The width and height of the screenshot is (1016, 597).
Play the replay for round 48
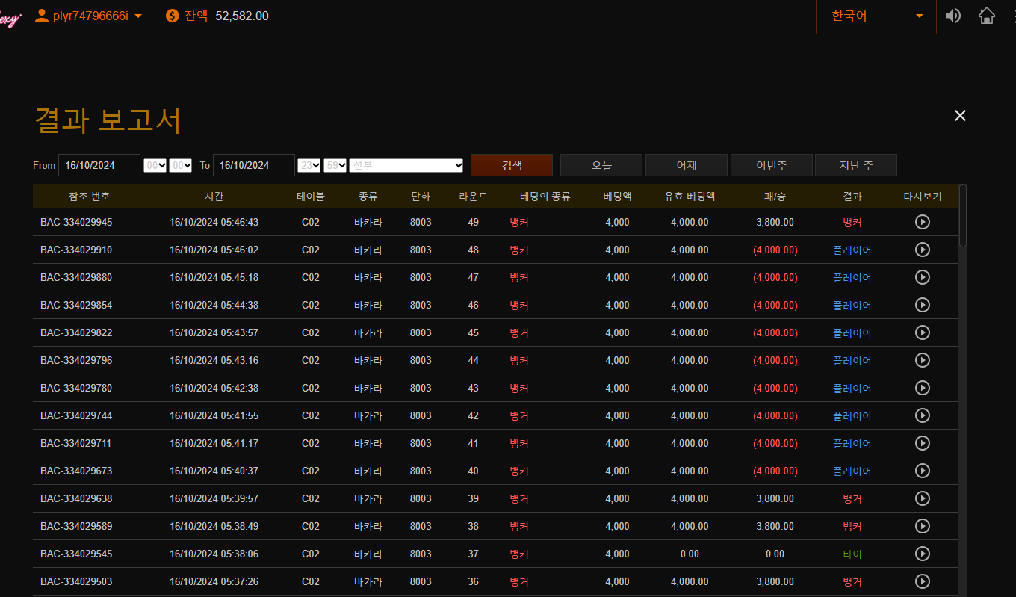[x=923, y=250]
